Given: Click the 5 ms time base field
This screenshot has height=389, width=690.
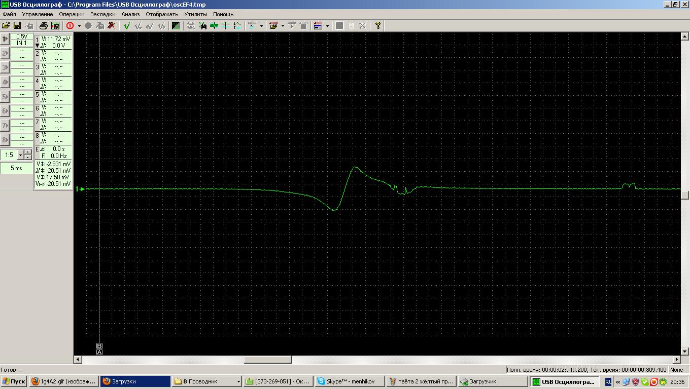Looking at the screenshot, I should pos(16,168).
